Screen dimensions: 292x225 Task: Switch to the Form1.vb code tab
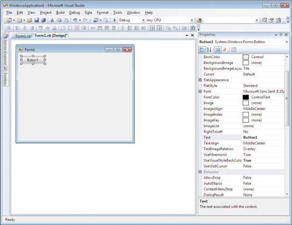click(23, 36)
